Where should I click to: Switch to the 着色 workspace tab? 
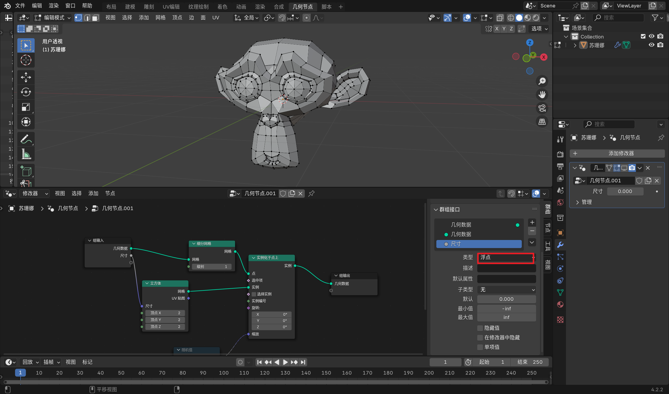pyautogui.click(x=222, y=7)
